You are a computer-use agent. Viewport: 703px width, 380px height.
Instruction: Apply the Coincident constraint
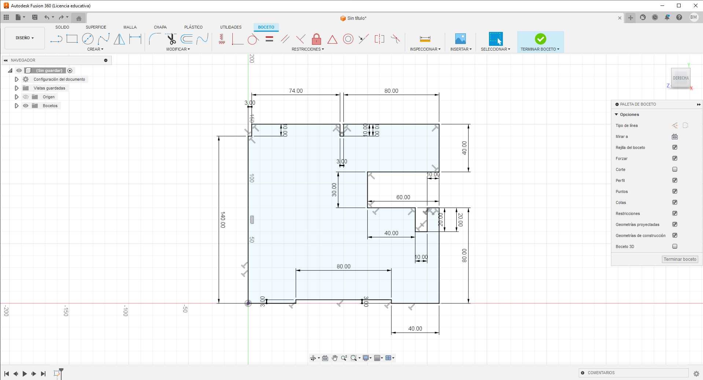(x=238, y=39)
